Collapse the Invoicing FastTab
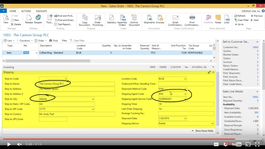Screen dimensions: 265x149 (x=213, y=67)
